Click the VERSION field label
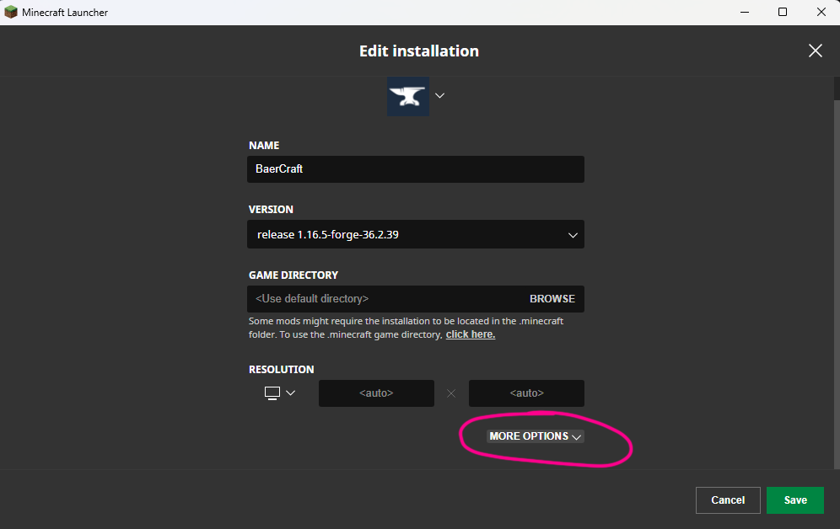Image resolution: width=840 pixels, height=529 pixels. pos(271,209)
